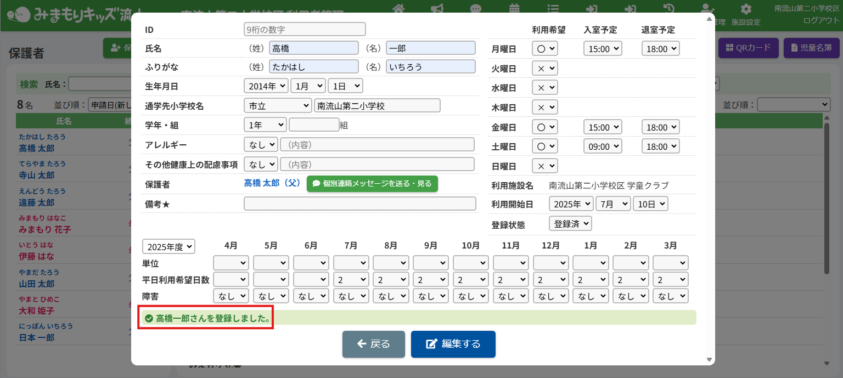Click into the 備考 text field
Screen dimensions: 843x378
359,204
